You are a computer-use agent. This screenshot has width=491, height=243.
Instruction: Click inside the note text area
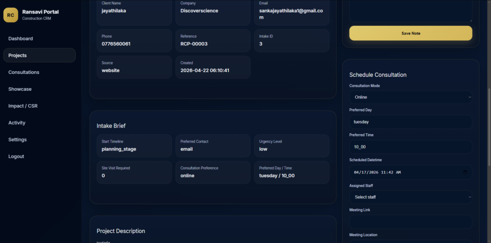click(410, 10)
